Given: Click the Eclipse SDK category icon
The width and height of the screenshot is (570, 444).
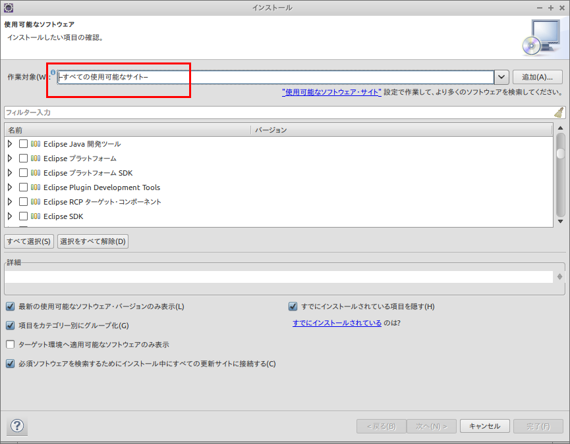Looking at the screenshot, I should click(x=36, y=216).
